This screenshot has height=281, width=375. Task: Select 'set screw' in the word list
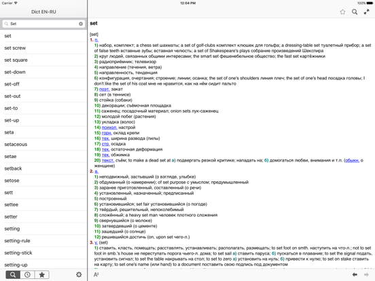(x=43, y=48)
